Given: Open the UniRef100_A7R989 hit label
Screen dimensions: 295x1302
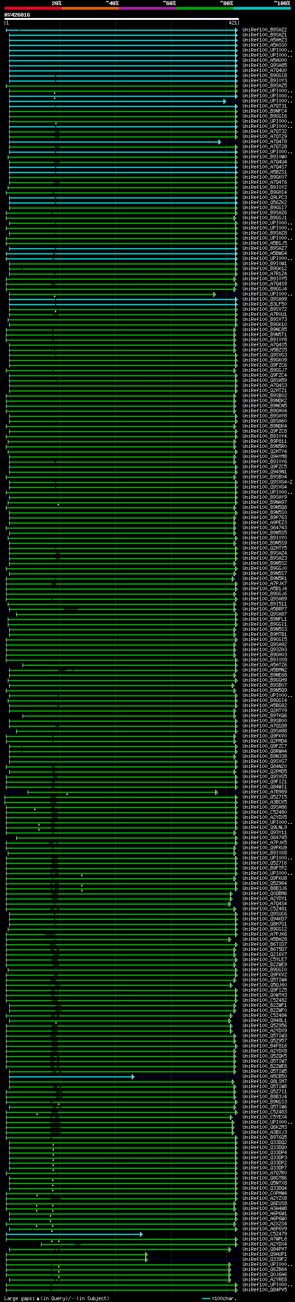Looking at the screenshot, I should 265,792.
